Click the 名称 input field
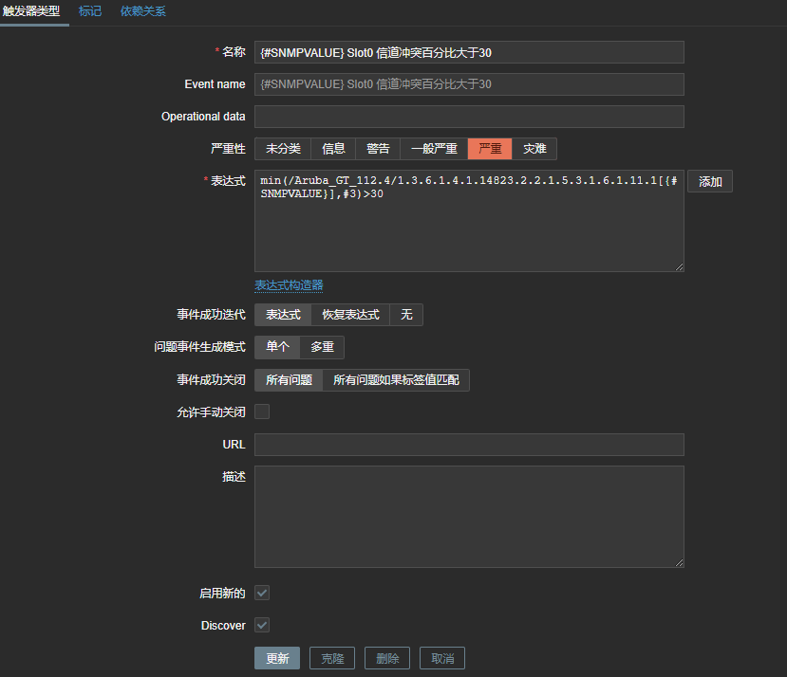Screen dimensions: 787x677 469,52
